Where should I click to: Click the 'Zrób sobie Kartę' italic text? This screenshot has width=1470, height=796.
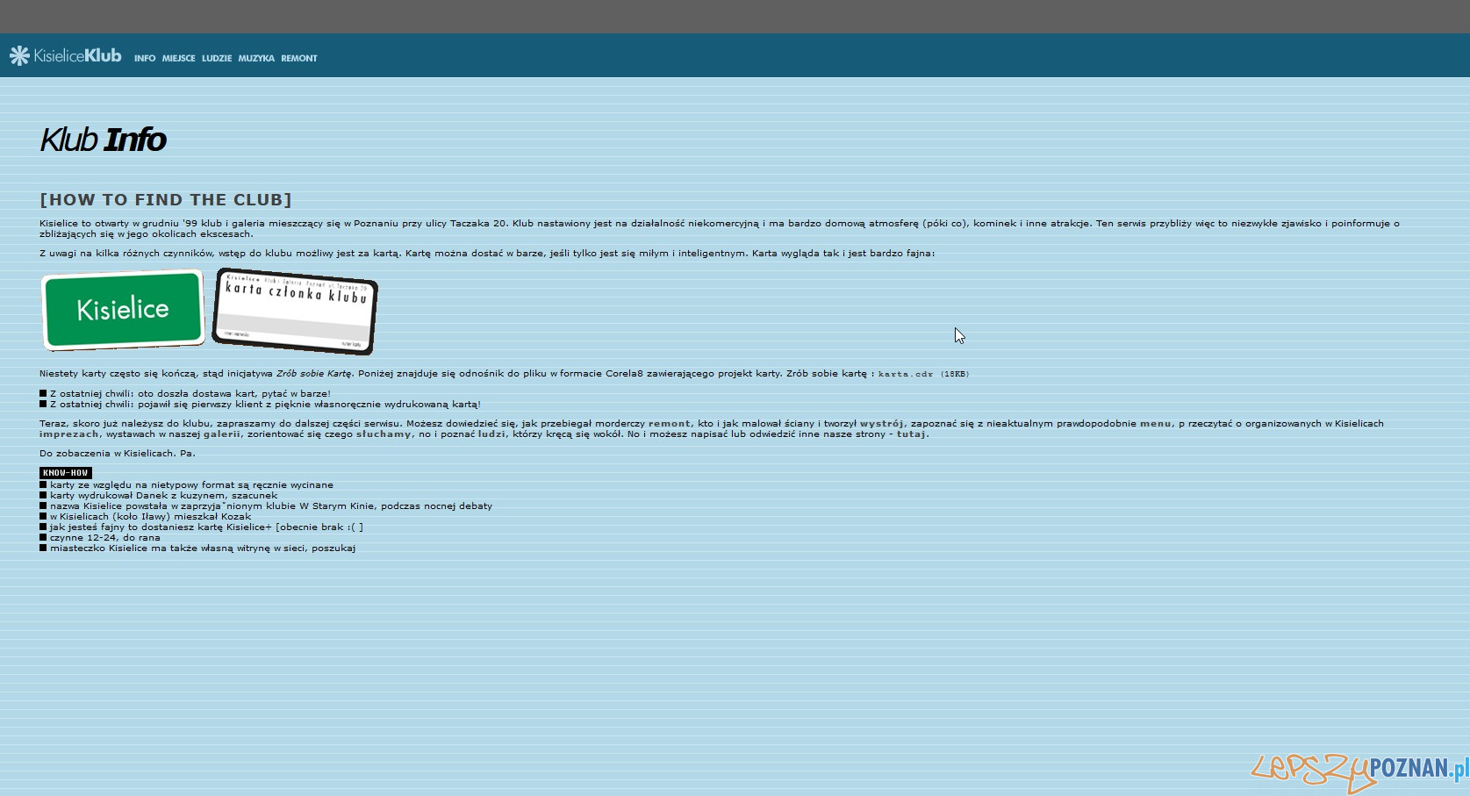click(314, 373)
